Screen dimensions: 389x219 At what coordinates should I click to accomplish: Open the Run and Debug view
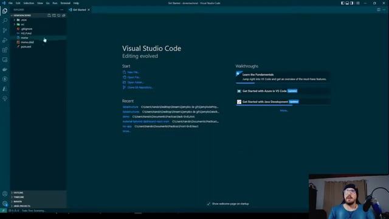pyautogui.click(x=5, y=40)
